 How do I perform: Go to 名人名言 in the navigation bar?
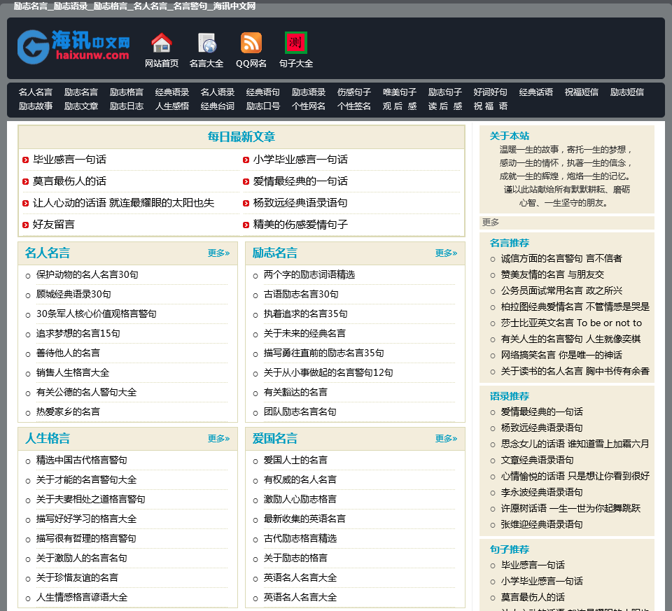click(x=36, y=92)
